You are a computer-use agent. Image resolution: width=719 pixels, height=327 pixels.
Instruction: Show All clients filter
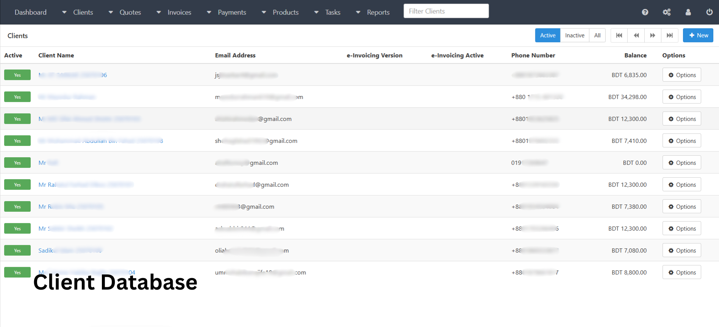click(597, 36)
